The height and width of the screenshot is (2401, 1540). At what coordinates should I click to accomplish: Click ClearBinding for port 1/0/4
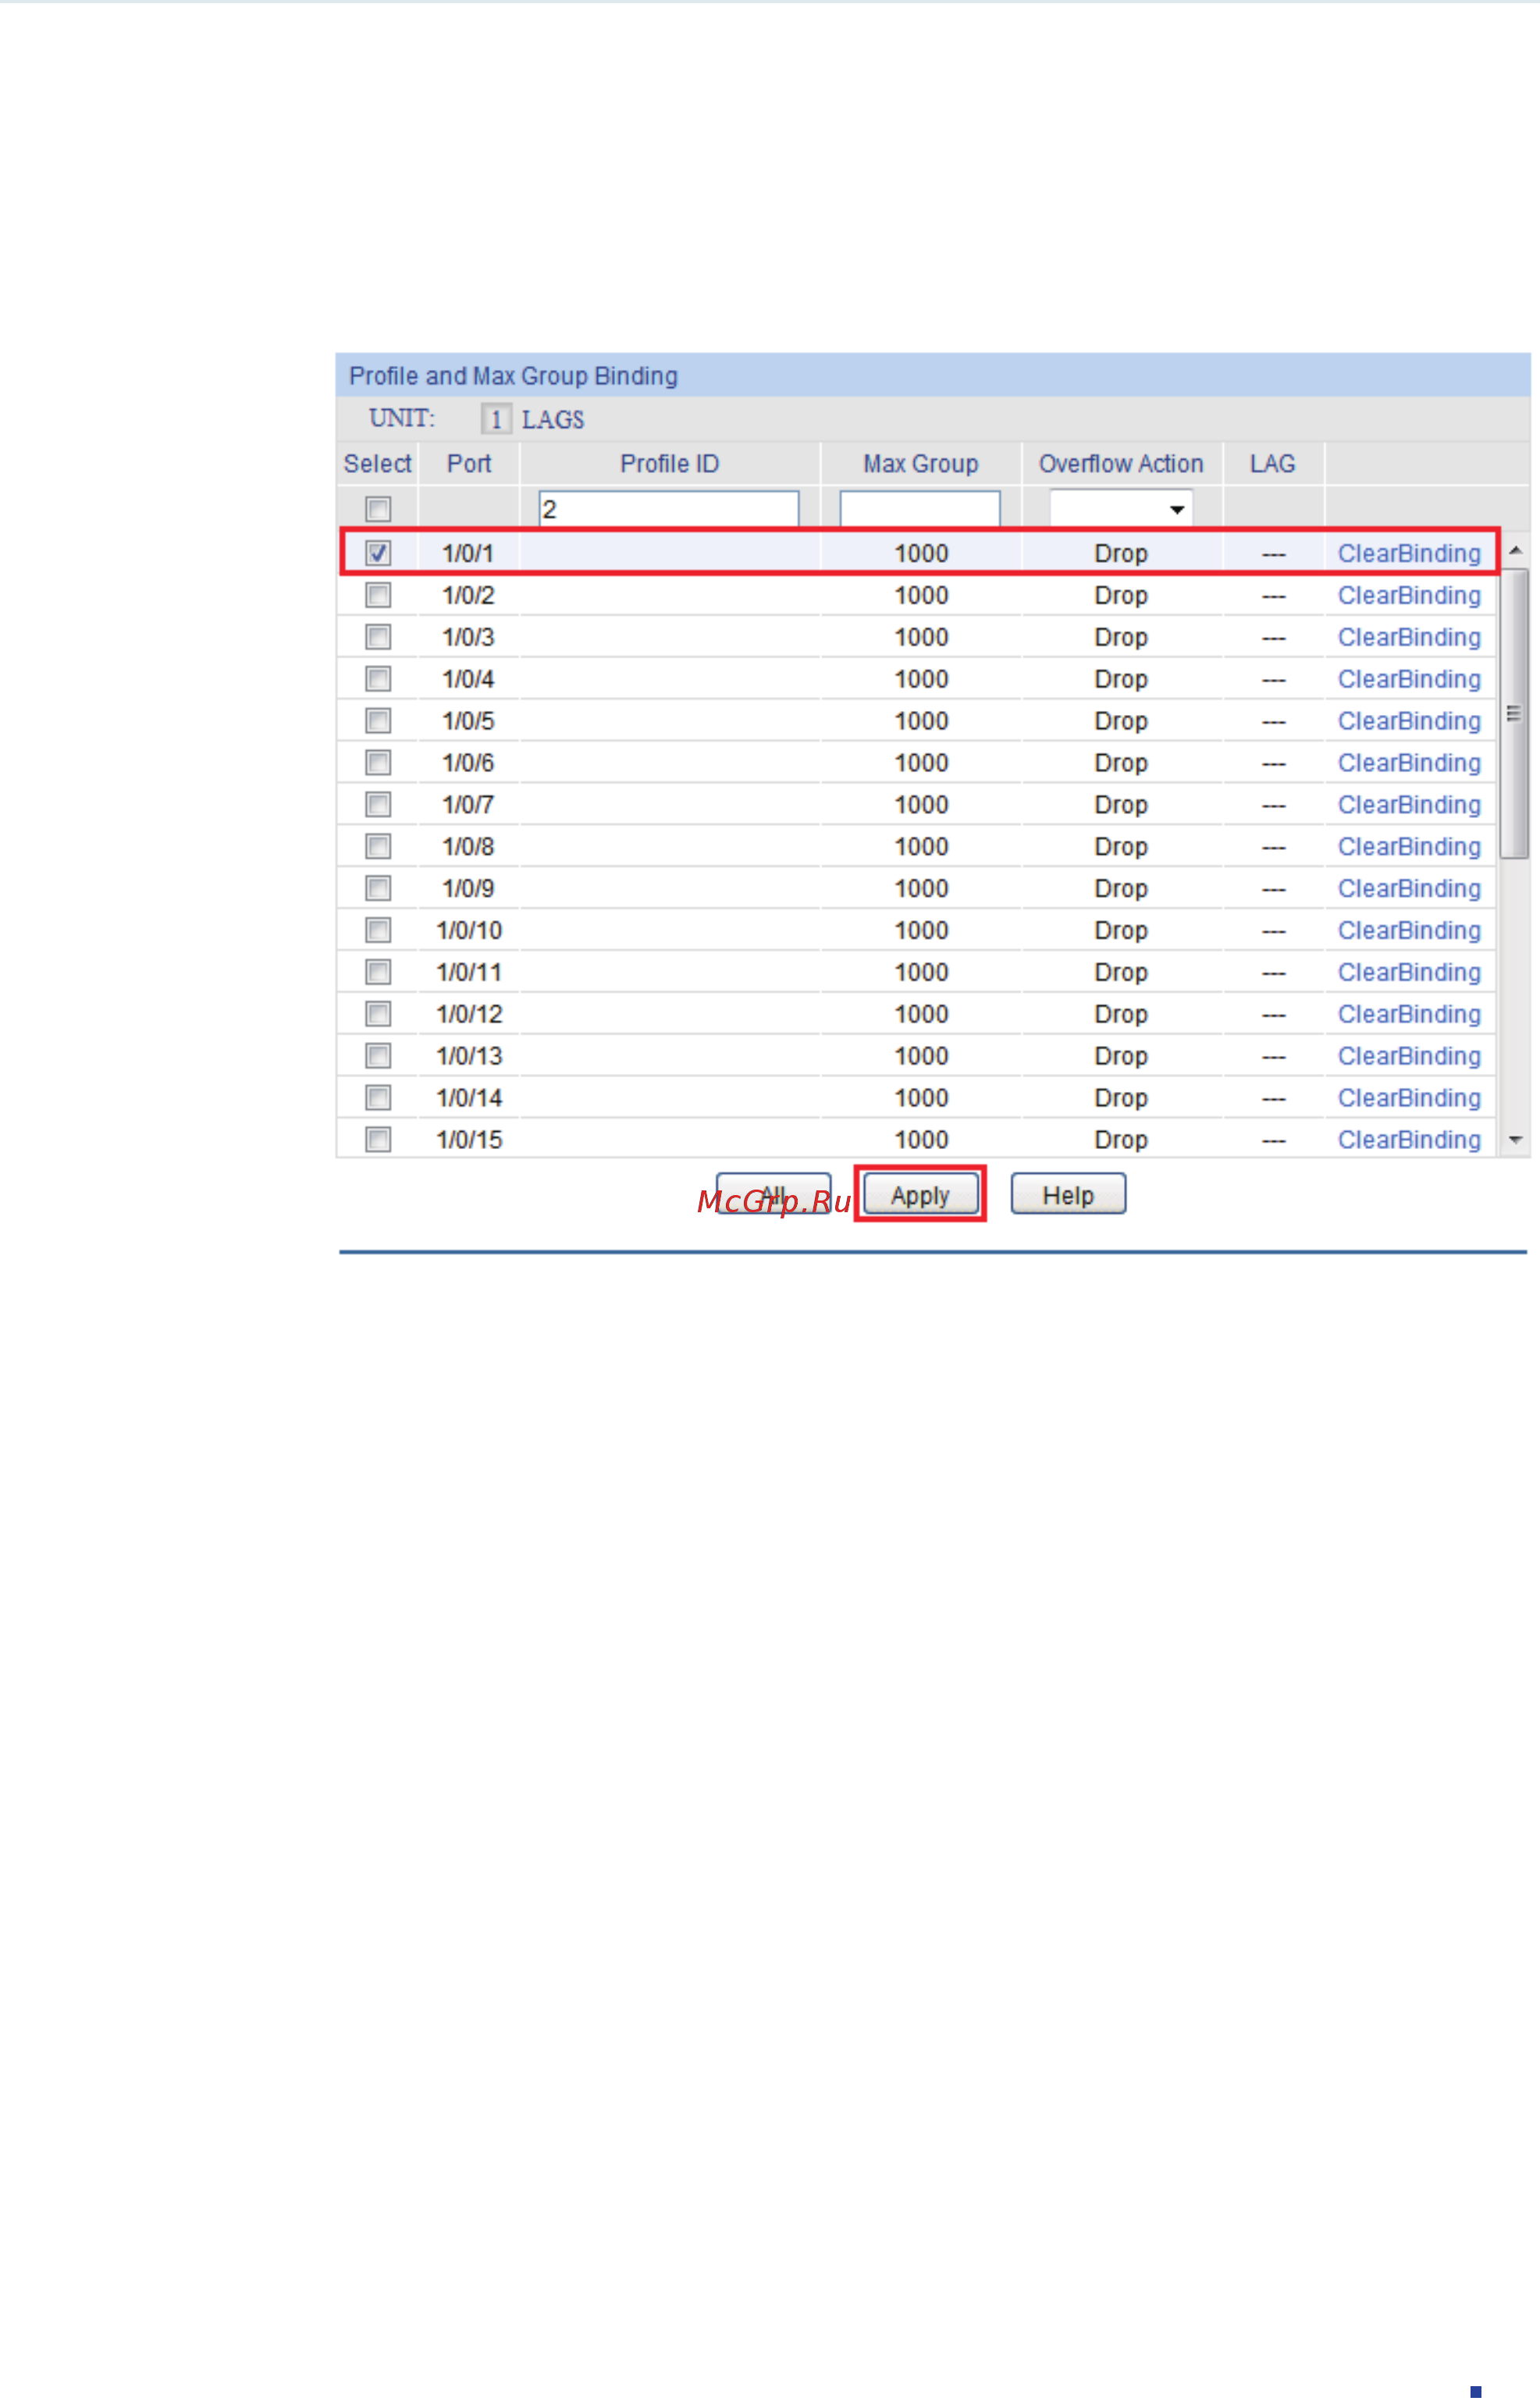pos(1409,680)
